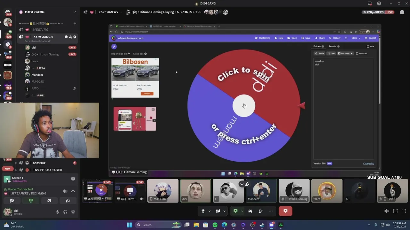
Task: Expand screen share options arrow
Action: pos(242,211)
